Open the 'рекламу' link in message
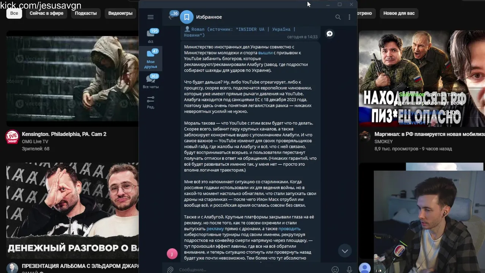This screenshot has height=273, width=485. coord(215,229)
